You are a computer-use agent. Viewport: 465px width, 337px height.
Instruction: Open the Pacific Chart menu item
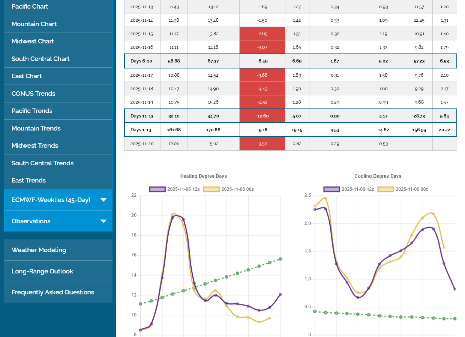coord(30,6)
